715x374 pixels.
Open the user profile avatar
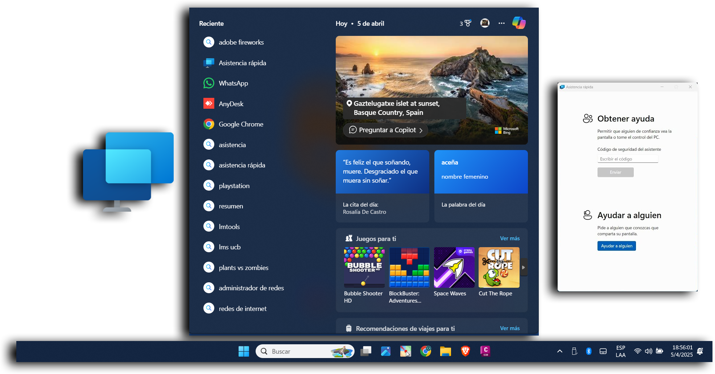point(485,23)
